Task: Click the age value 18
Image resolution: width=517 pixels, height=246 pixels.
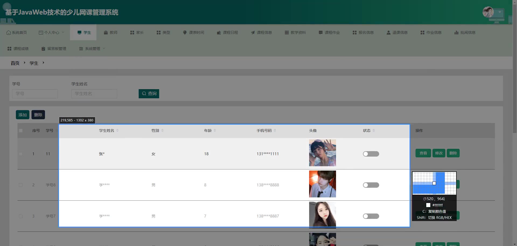Action: tap(206, 154)
